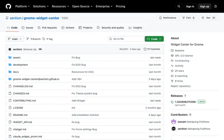Open the claude_widget_promt.md file
224x140 pixels.
(27, 136)
